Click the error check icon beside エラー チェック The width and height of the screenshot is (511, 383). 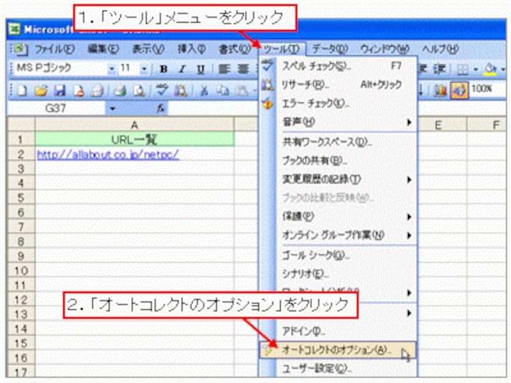pyautogui.click(x=268, y=103)
